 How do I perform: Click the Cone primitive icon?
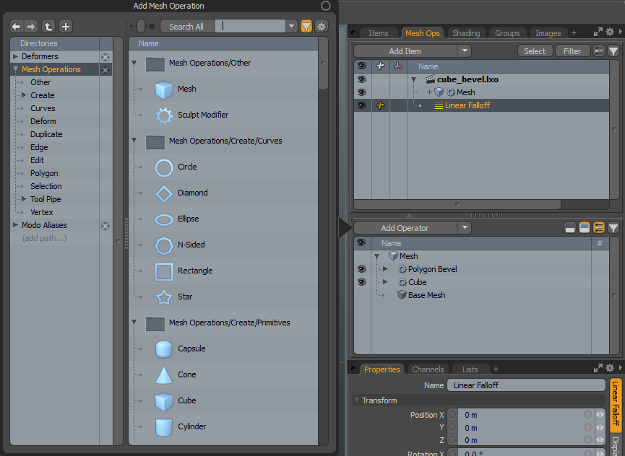[164, 374]
